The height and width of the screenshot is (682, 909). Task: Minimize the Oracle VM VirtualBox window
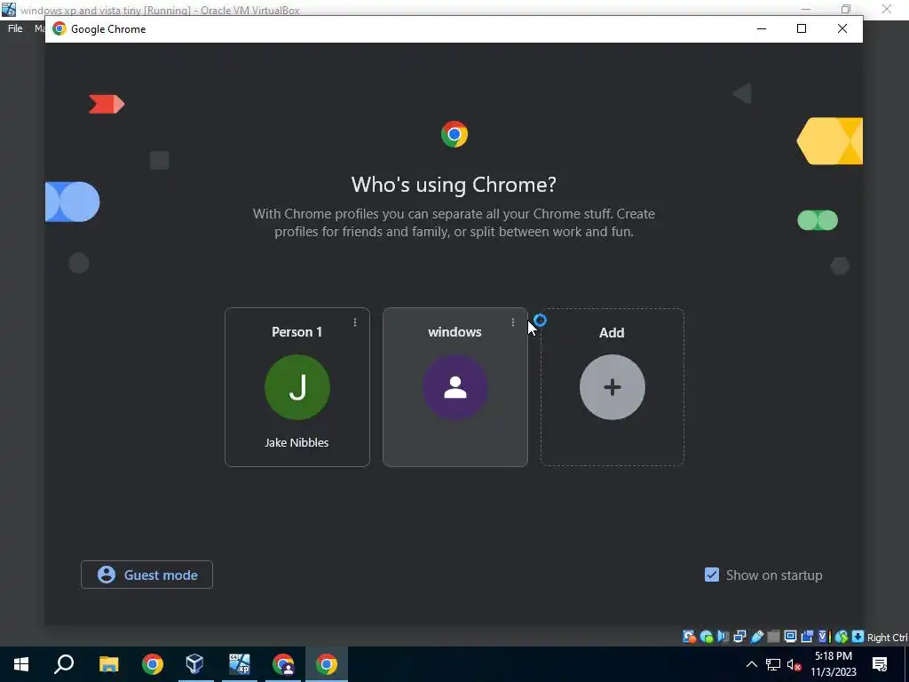click(x=806, y=9)
